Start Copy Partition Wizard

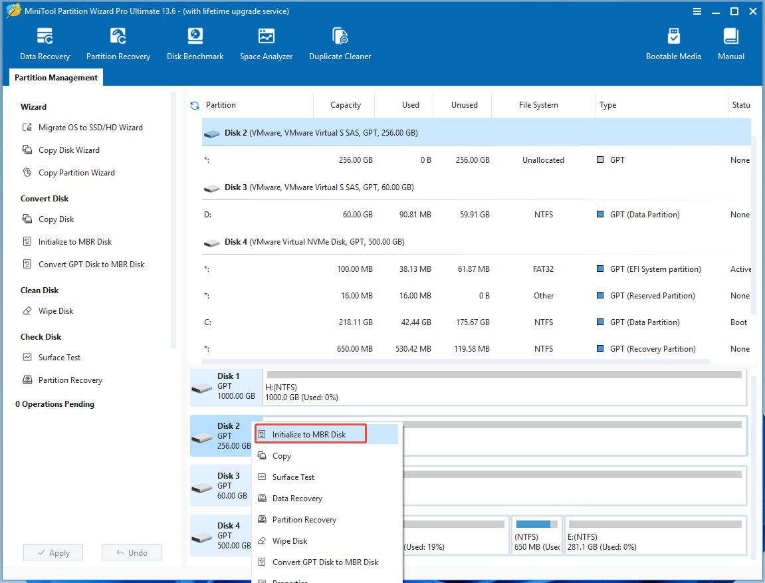pyautogui.click(x=69, y=173)
